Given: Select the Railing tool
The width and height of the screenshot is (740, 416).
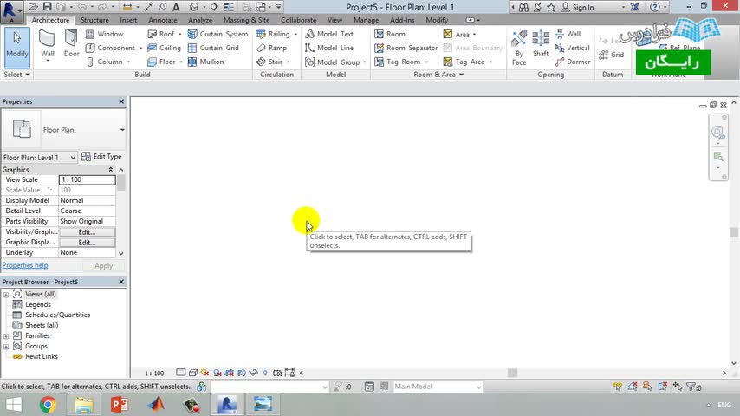Looking at the screenshot, I should click(273, 34).
